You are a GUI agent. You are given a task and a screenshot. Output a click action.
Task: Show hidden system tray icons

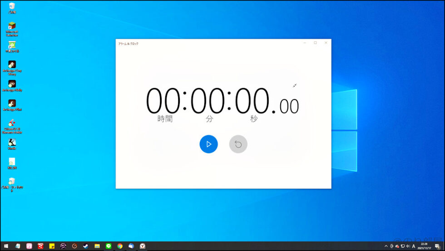pyautogui.click(x=386, y=246)
